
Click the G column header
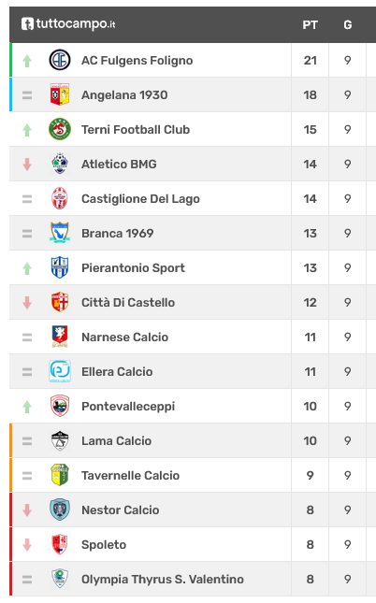(348, 25)
